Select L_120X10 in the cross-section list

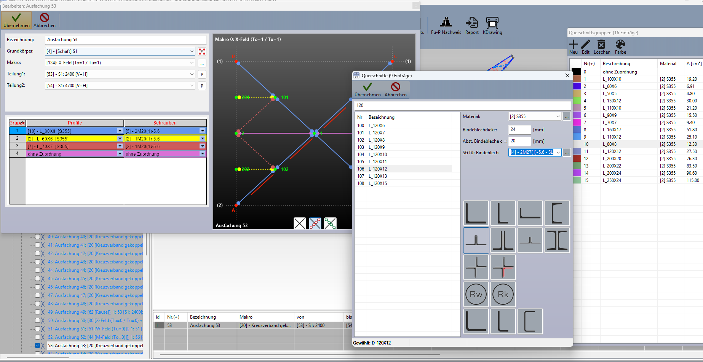click(x=377, y=155)
